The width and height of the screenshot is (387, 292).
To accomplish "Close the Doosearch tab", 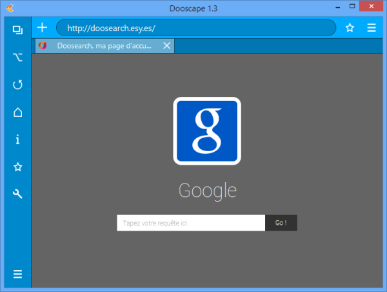I will (x=167, y=46).
